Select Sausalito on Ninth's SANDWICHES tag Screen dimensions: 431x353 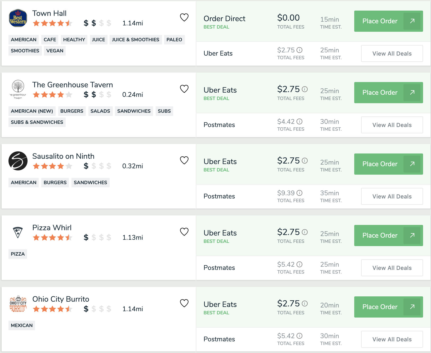[91, 183]
